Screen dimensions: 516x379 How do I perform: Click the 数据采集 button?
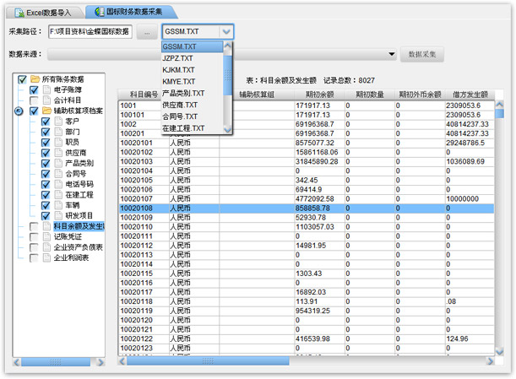(421, 54)
